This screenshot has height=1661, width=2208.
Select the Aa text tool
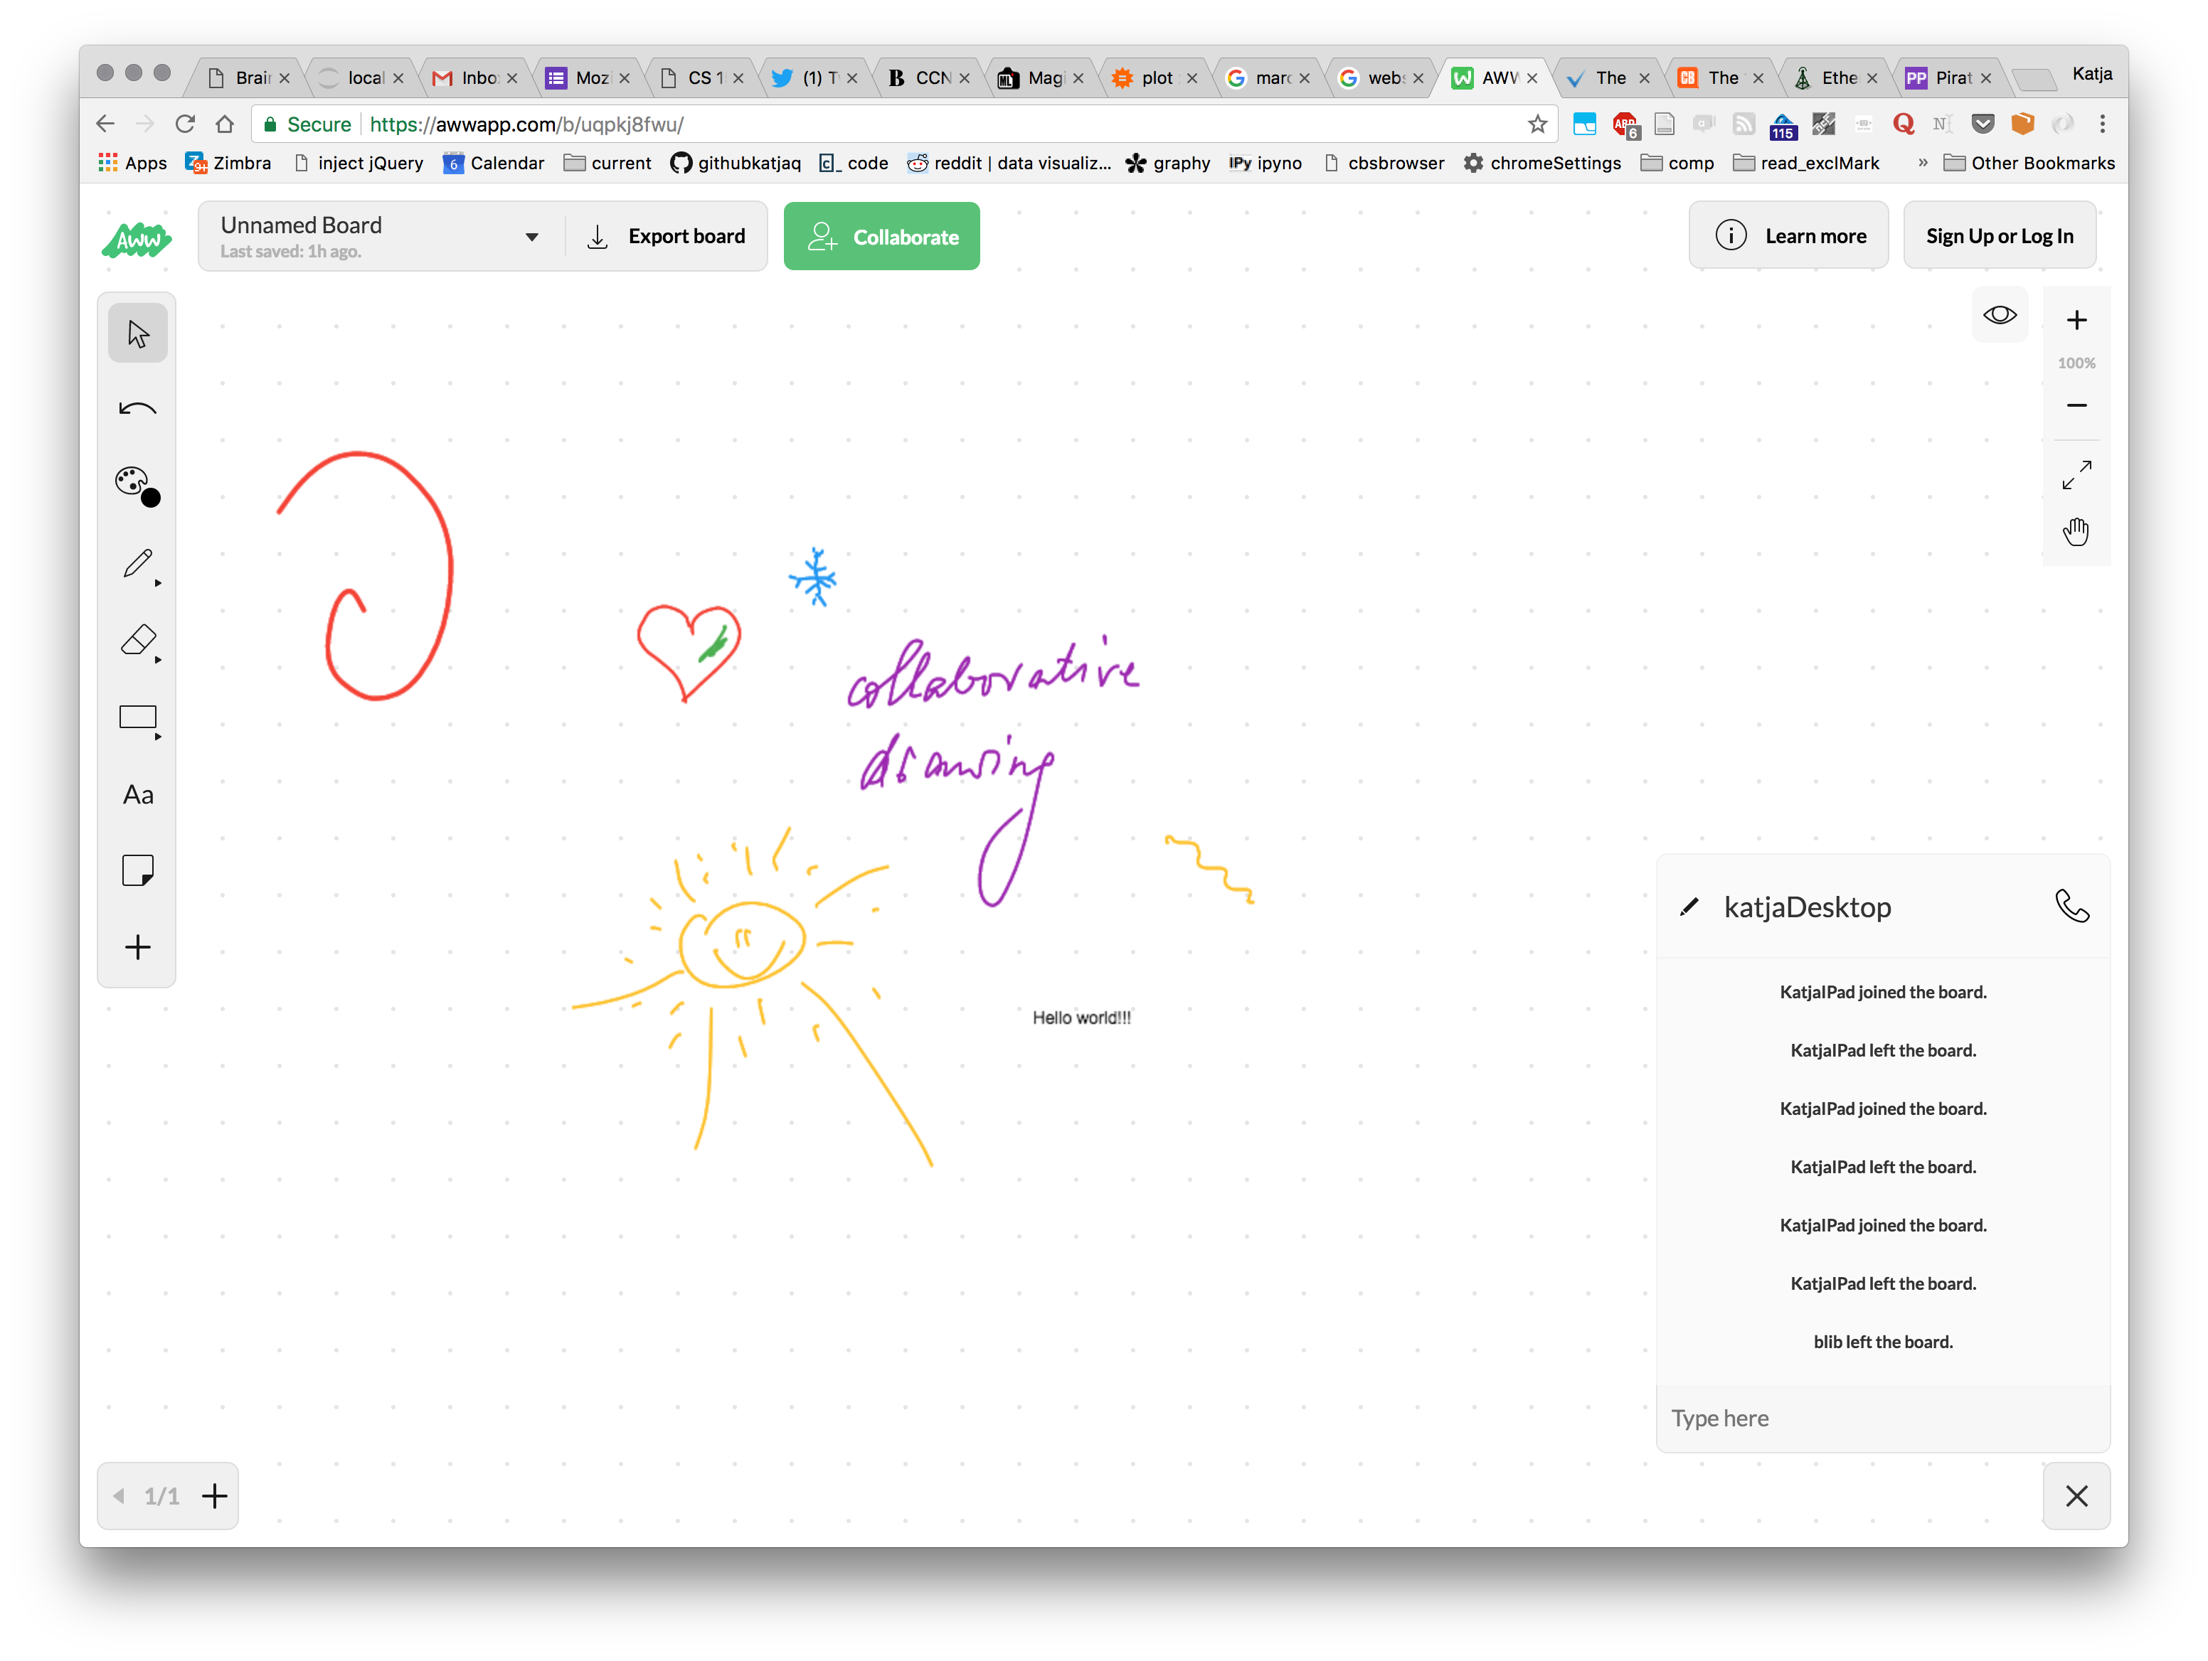pyautogui.click(x=138, y=795)
